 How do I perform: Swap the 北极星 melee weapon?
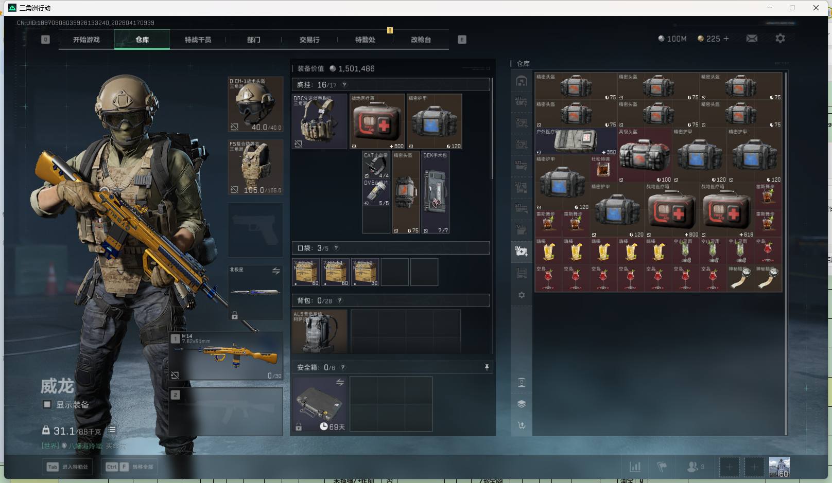click(x=276, y=271)
